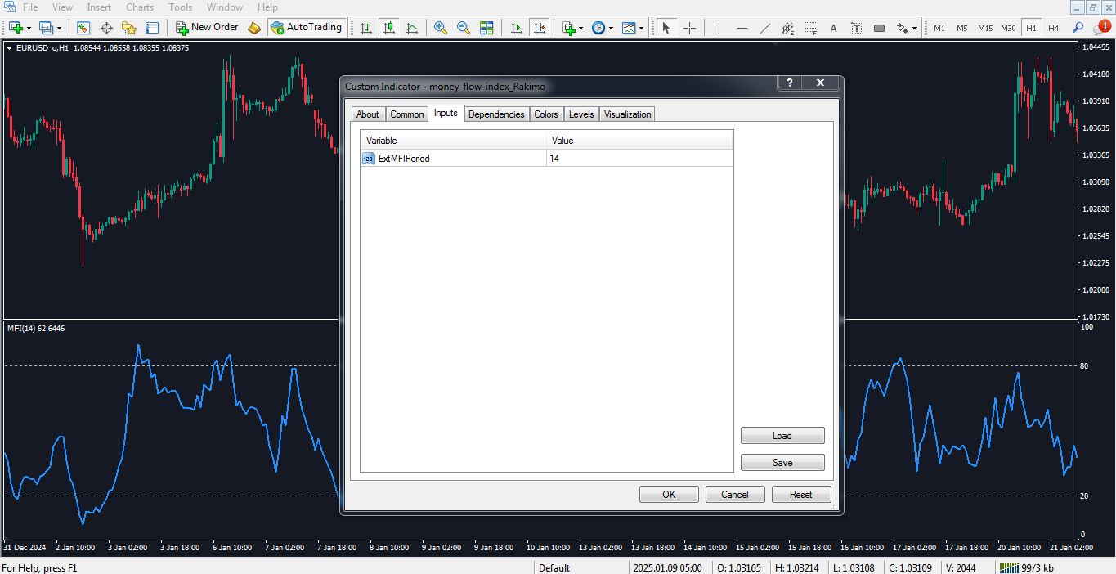Viewport: 1116px width, 574px height.
Task: Enable chart auto scroll
Action: click(x=516, y=28)
